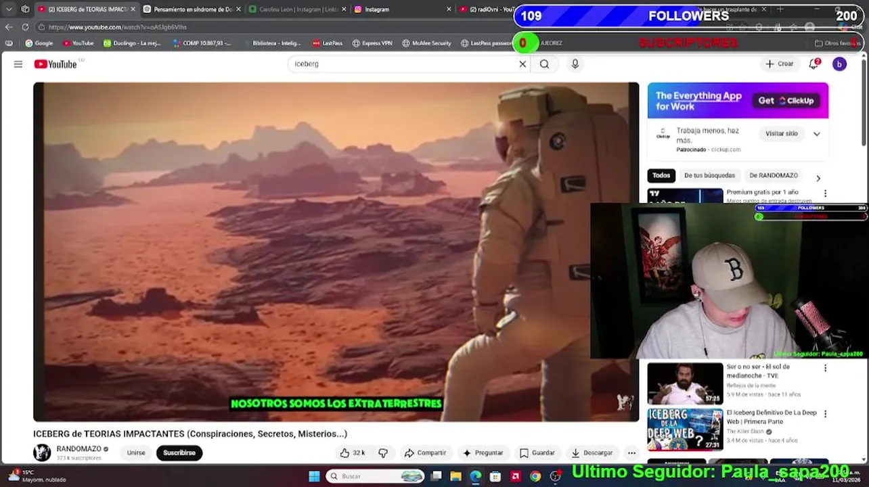Subscribe with the Suscribirse button

pyautogui.click(x=179, y=453)
